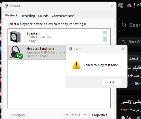141x119 pixels.
Task: Expand the Set Default dropdown arrow
Action: pos(85,115)
